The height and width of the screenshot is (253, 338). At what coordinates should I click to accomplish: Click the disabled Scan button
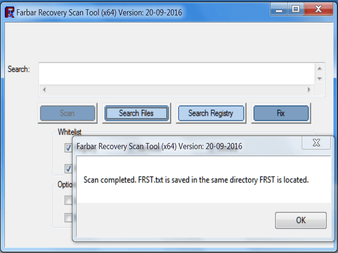(x=68, y=113)
